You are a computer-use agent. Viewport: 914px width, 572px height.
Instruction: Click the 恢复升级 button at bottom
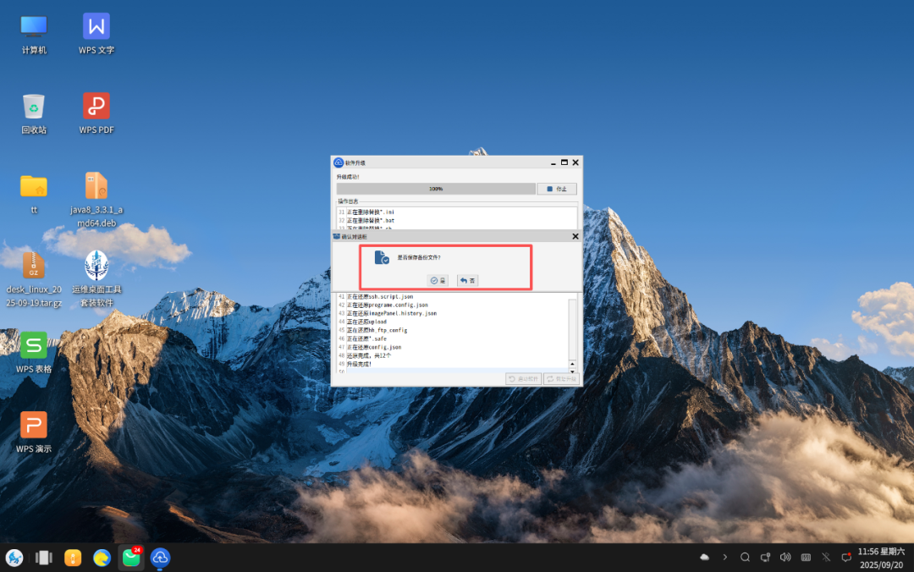pyautogui.click(x=561, y=379)
